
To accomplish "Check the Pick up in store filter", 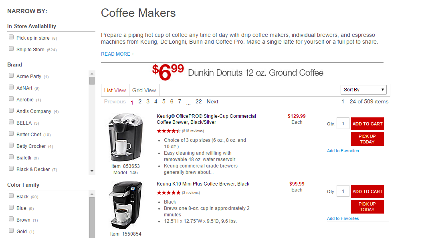I will pos(11,37).
